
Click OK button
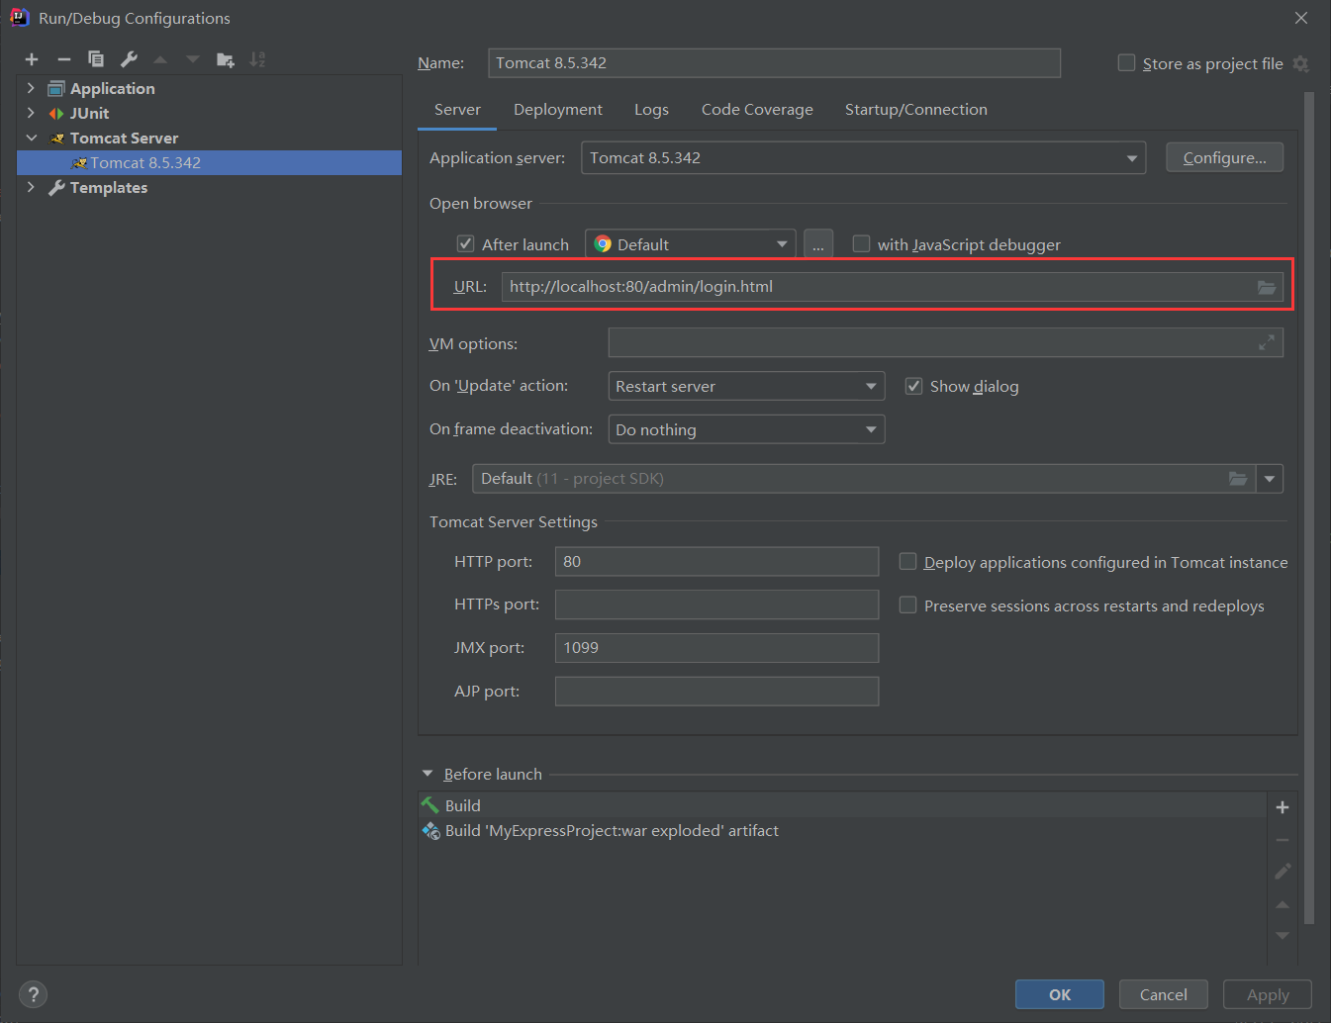click(1060, 994)
